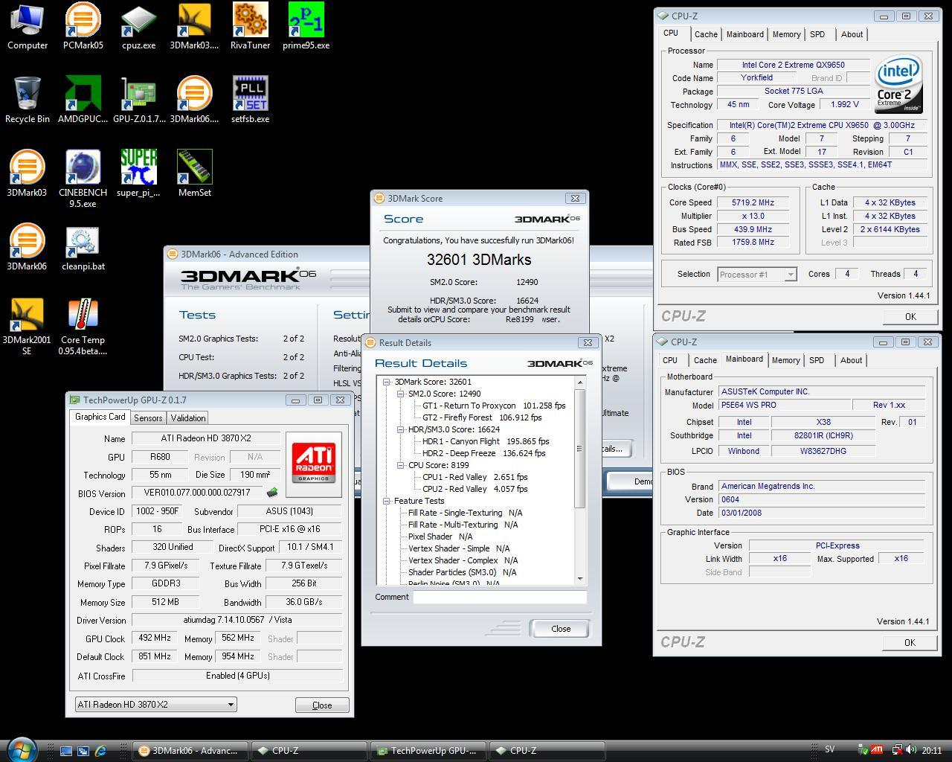Open the RivaTuner desktop shortcut
Viewport: 952px width, 762px height.
250,27
